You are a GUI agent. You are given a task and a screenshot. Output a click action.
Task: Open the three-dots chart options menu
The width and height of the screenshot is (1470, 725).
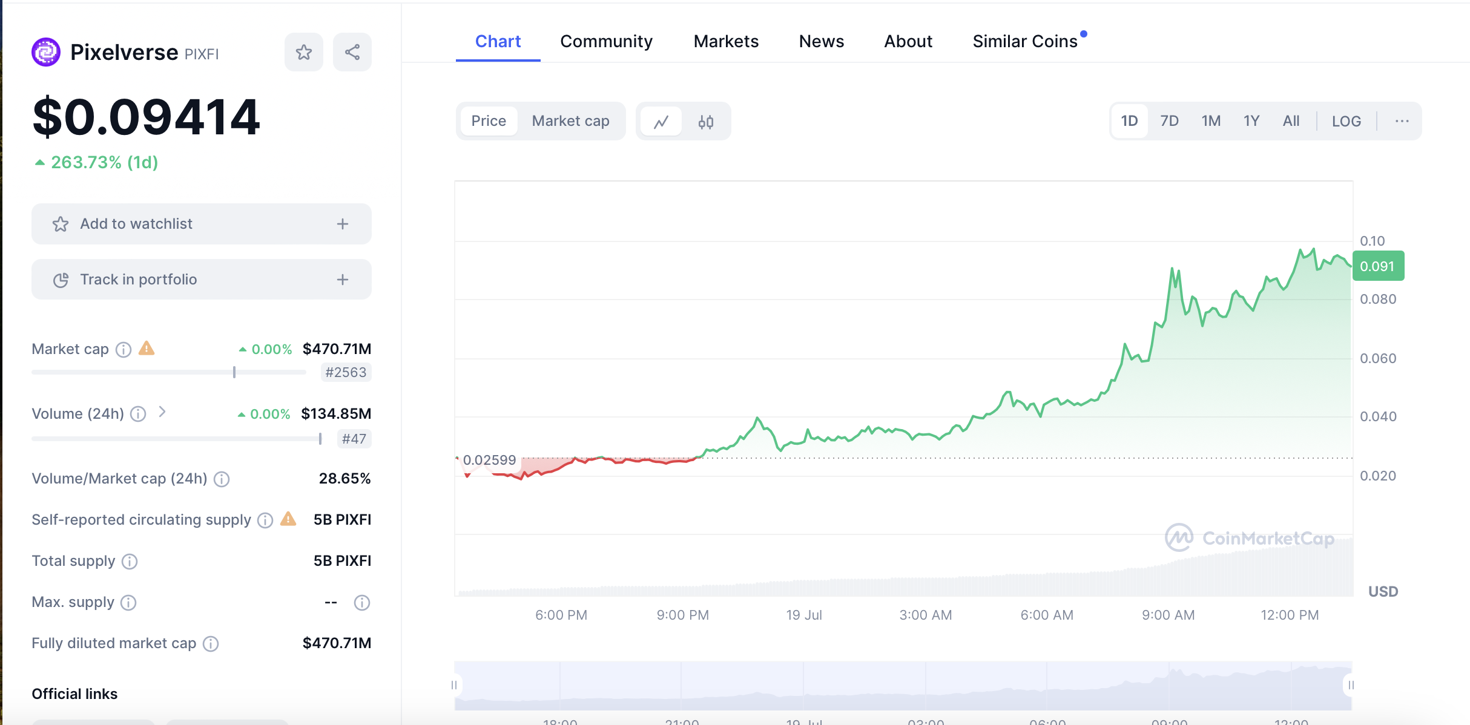click(1402, 121)
